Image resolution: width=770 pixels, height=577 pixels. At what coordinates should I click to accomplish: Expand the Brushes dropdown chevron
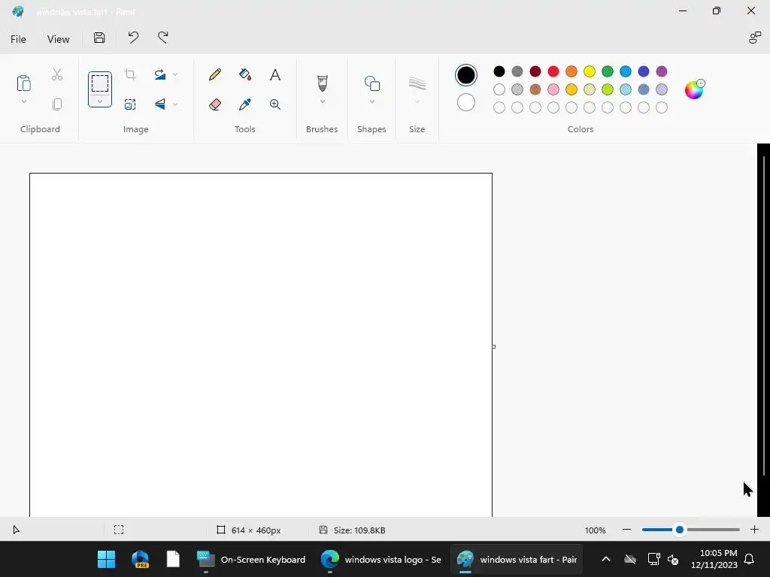click(x=322, y=101)
